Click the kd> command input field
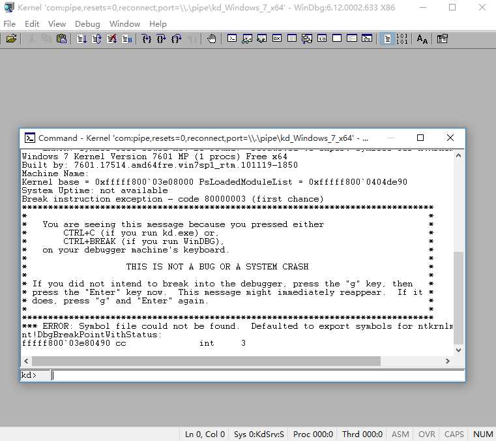496x441 pixels. pos(258,375)
